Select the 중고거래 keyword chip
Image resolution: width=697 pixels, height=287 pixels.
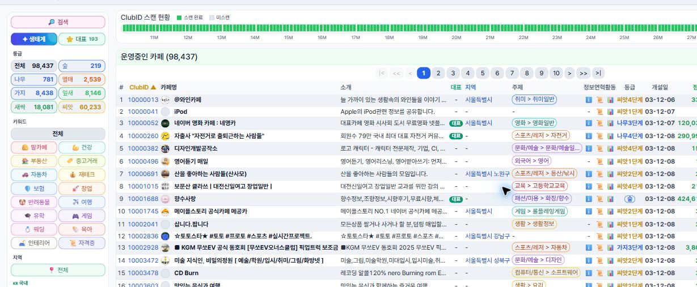tap(82, 161)
